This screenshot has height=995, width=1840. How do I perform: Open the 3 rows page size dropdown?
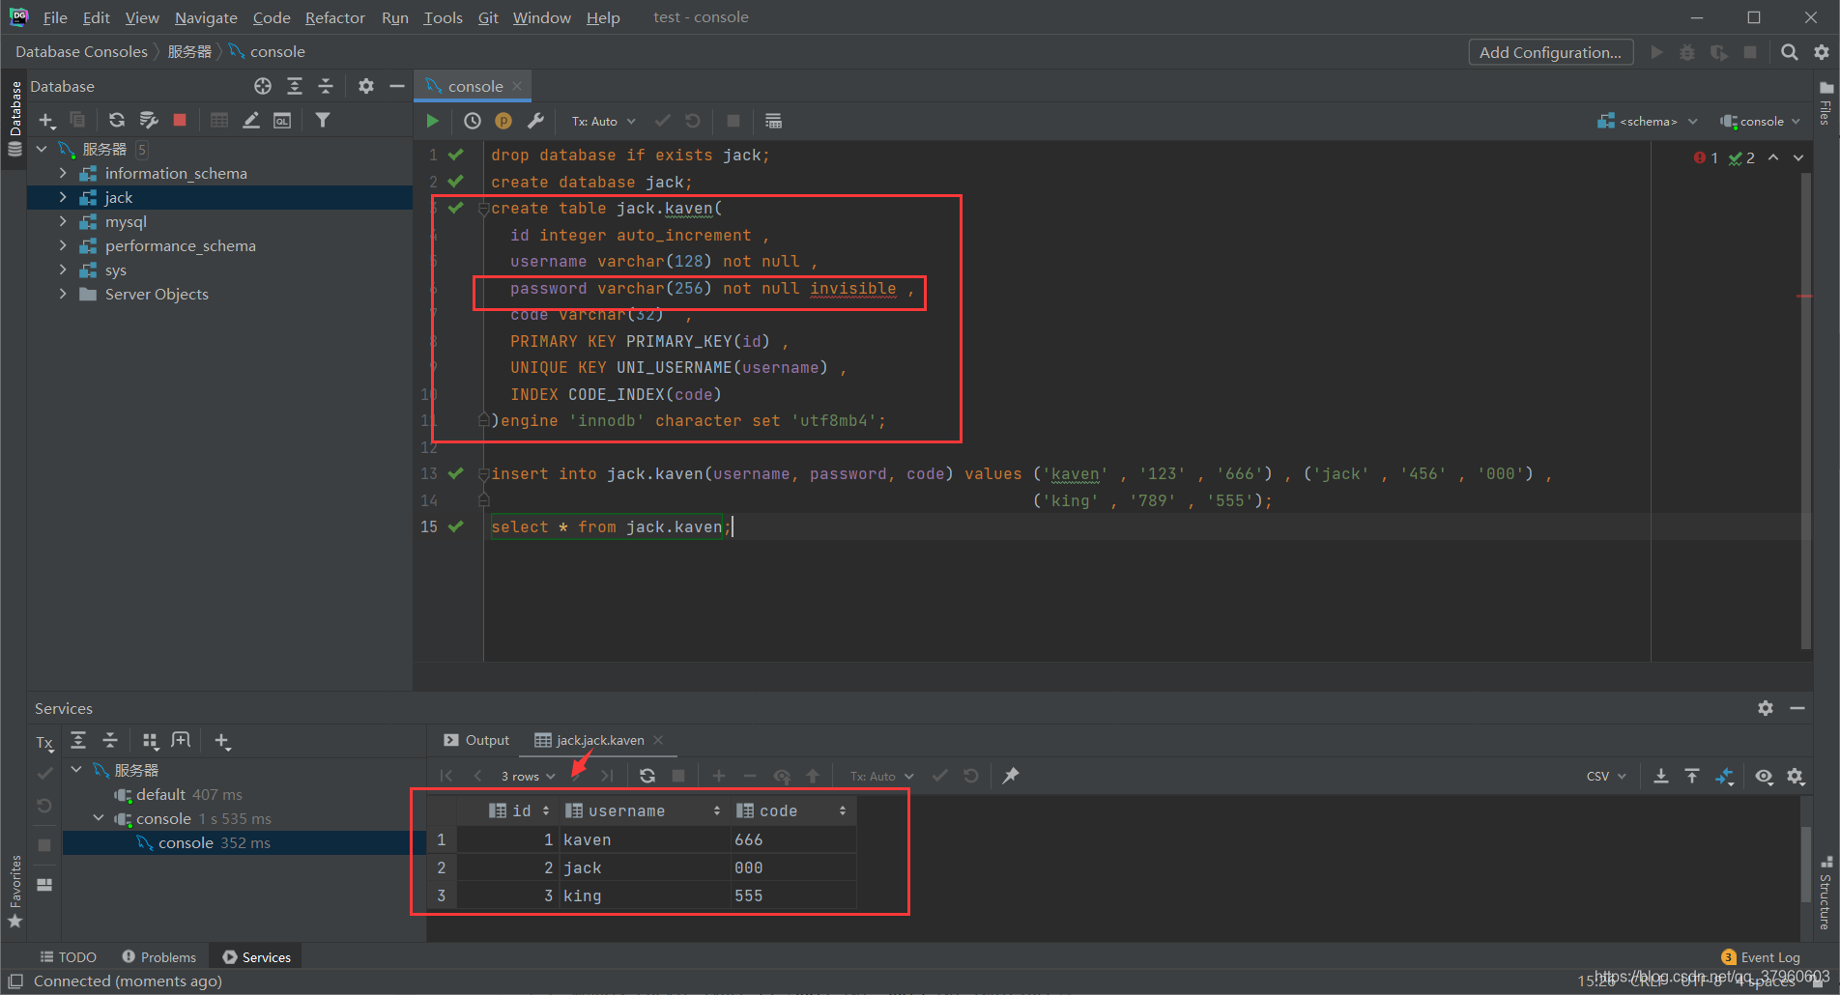point(528,776)
